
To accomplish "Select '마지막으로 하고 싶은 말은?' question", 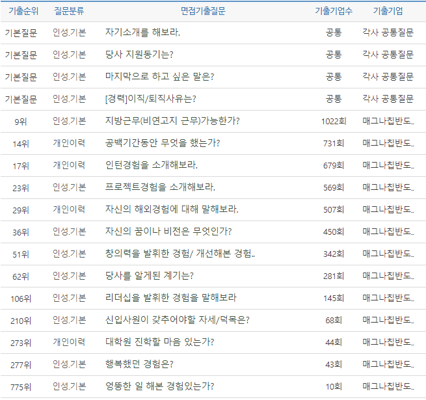I will (x=159, y=77).
